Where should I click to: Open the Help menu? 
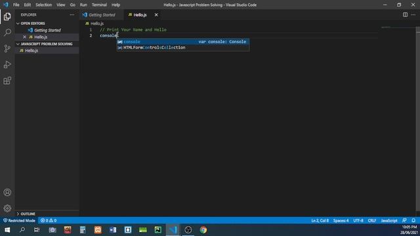pos(115,5)
